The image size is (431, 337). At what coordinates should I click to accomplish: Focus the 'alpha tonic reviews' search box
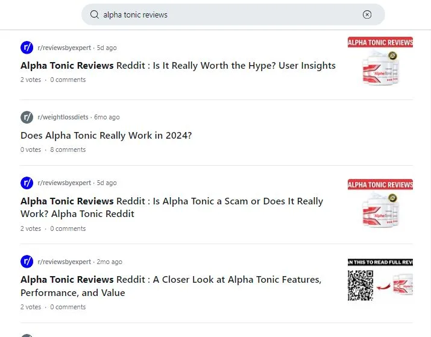[233, 14]
